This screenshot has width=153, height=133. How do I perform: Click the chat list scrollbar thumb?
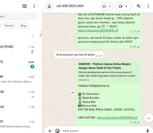pyautogui.click(x=41, y=35)
